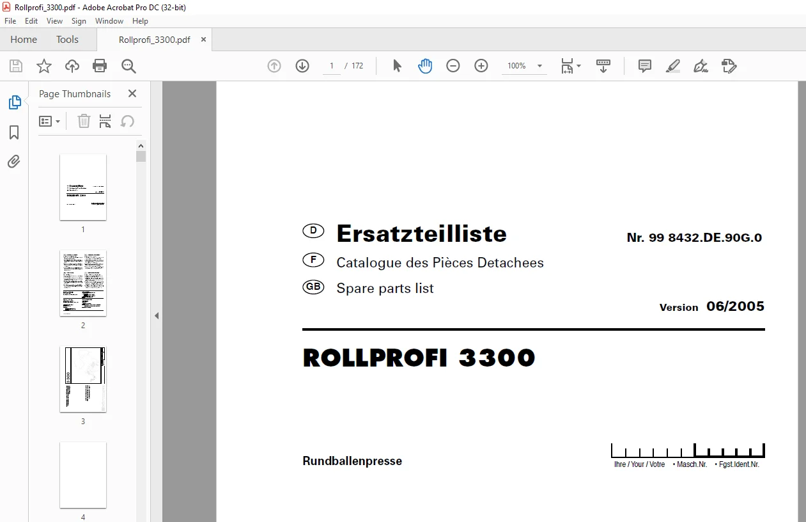Open the File menu
Viewport: 806px width, 522px height.
tap(10, 21)
